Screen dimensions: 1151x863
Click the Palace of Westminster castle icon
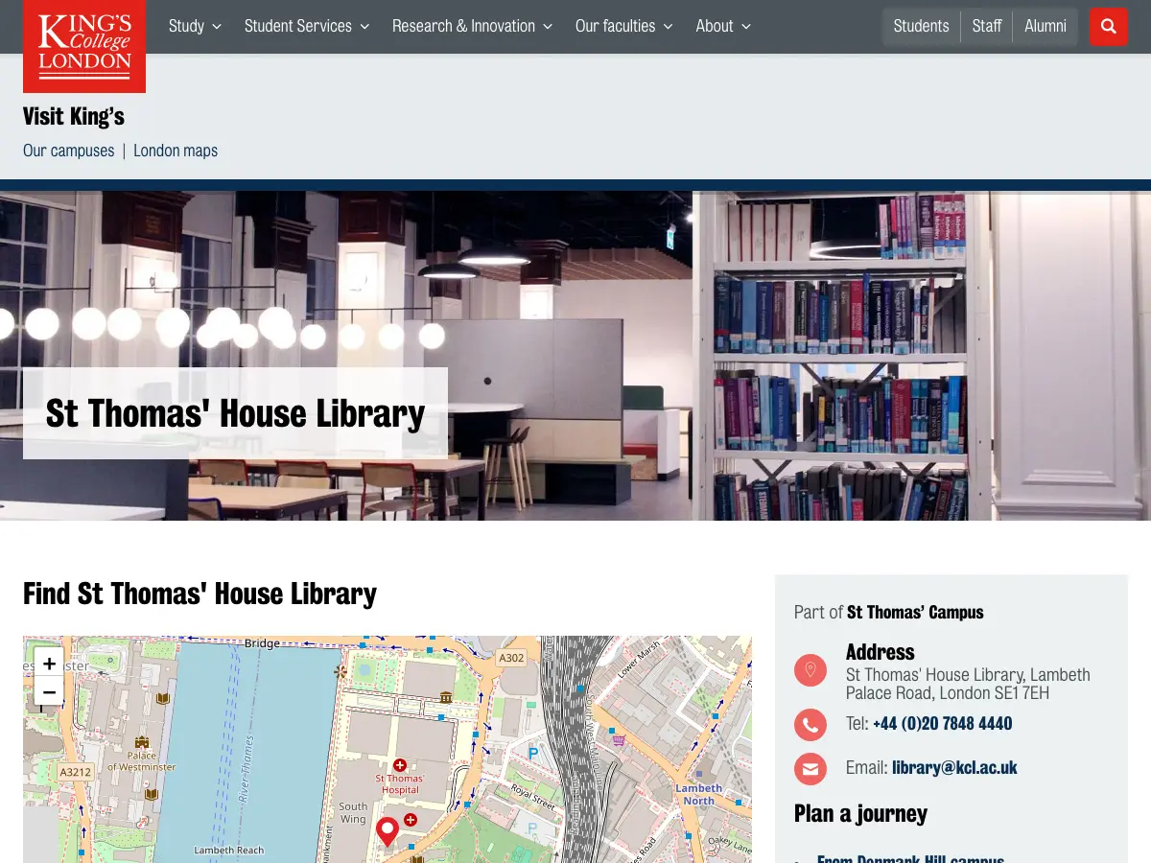142,742
